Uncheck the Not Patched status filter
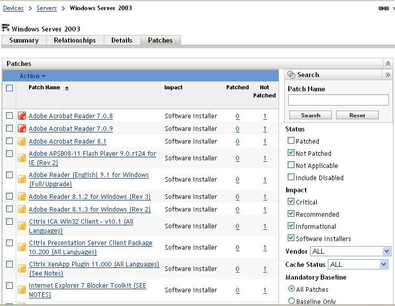Screen dimensions: 395x306 tap(291, 152)
